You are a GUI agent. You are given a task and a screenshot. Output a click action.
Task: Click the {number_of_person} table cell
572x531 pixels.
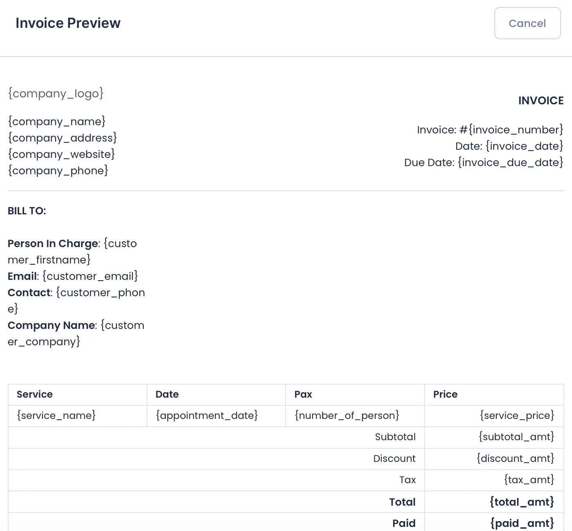click(347, 416)
